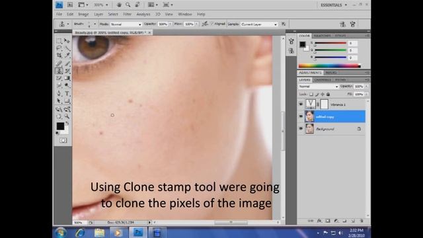Click the red (R) color slider

[330, 43]
